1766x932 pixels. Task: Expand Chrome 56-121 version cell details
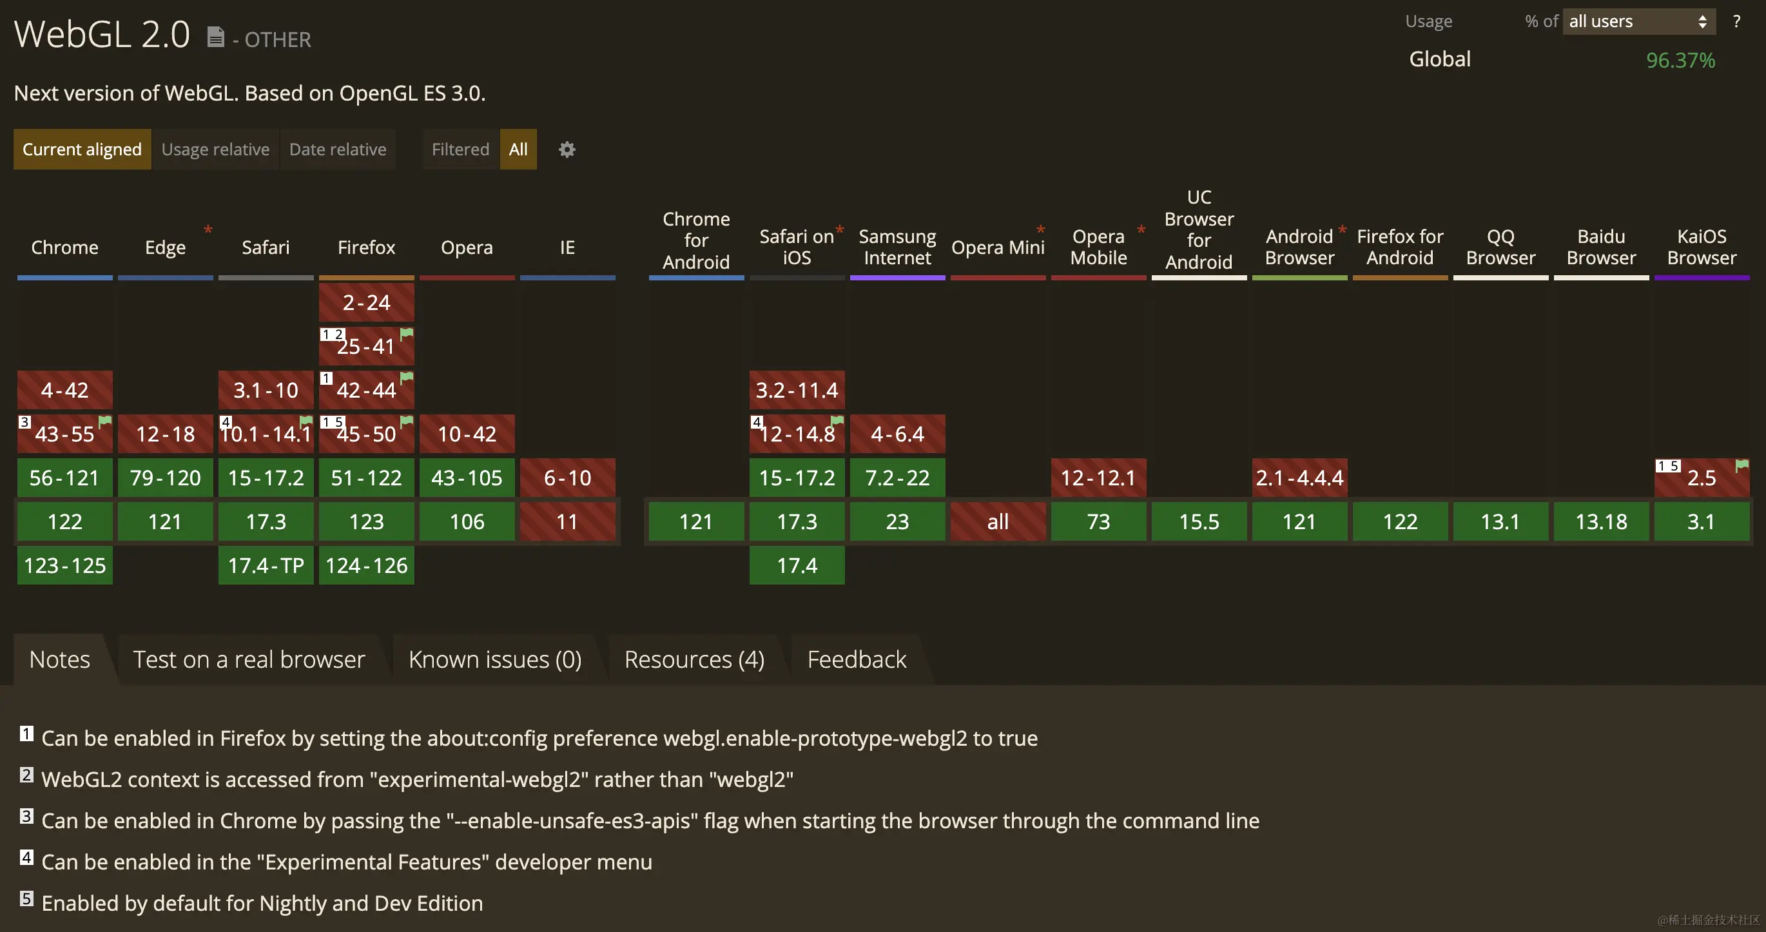pos(64,478)
